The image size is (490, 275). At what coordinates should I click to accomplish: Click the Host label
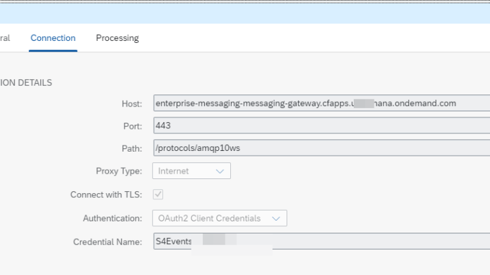point(132,103)
